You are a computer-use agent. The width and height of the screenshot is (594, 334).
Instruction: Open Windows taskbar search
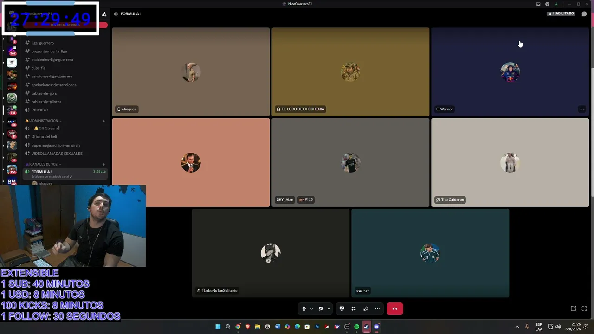click(228, 327)
